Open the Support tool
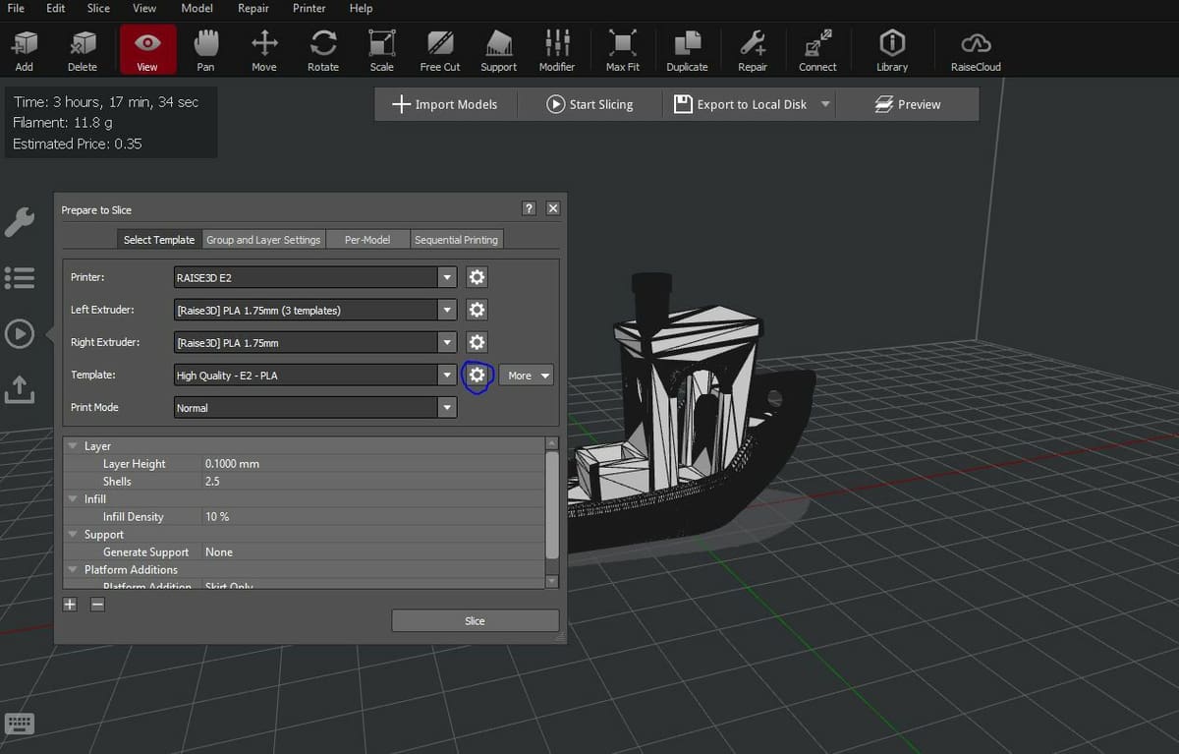The width and height of the screenshot is (1179, 754). [499, 50]
